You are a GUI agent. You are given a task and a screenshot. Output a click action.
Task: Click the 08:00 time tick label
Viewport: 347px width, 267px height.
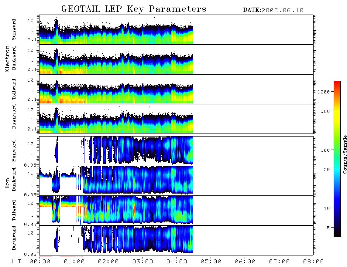click(x=314, y=262)
